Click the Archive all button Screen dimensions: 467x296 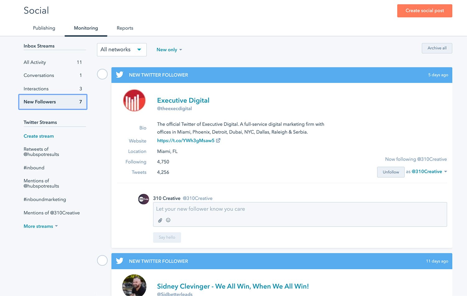point(437,48)
